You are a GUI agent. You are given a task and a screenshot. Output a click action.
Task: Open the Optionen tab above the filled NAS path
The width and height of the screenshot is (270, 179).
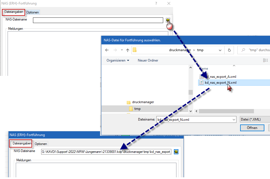tap(41, 144)
